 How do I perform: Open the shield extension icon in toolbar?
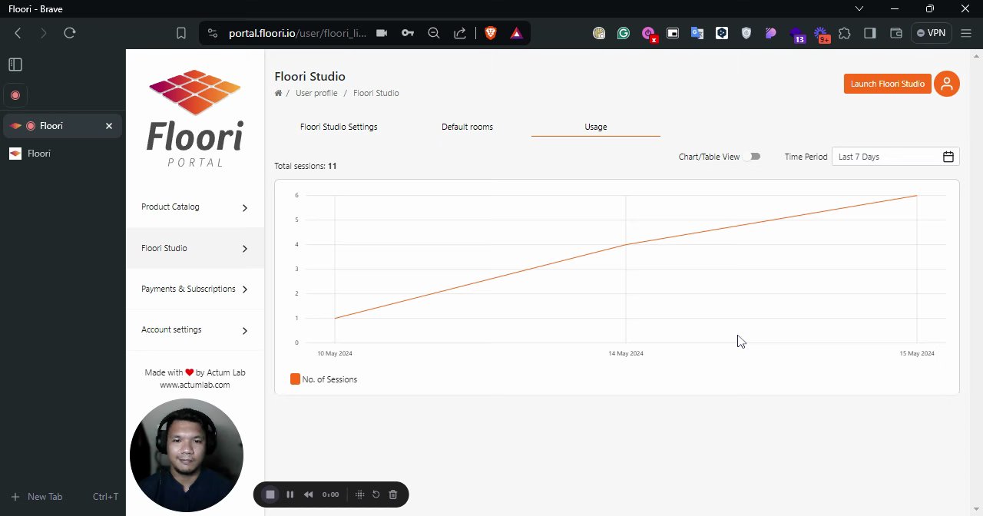[x=746, y=33]
